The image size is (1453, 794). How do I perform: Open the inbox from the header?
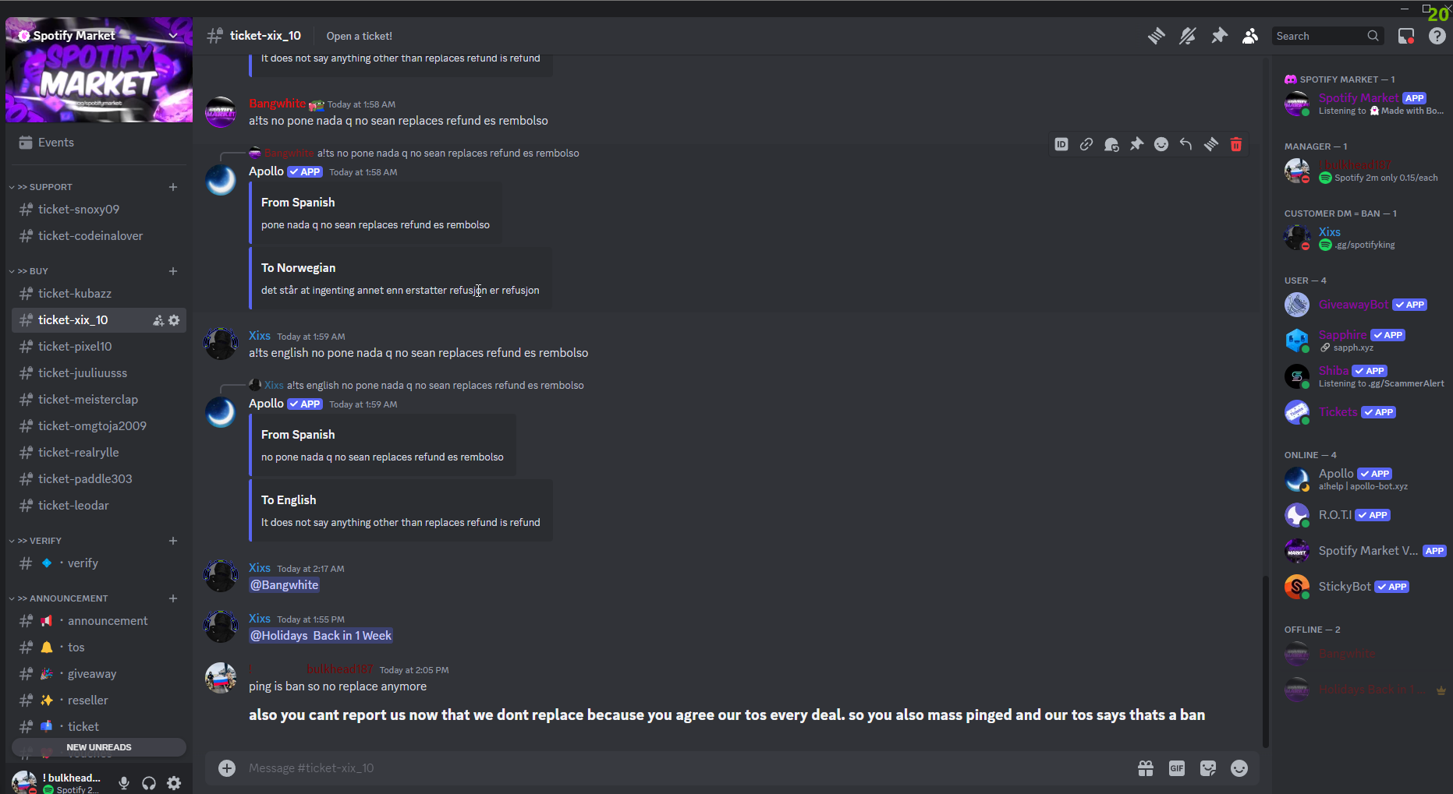coord(1406,36)
